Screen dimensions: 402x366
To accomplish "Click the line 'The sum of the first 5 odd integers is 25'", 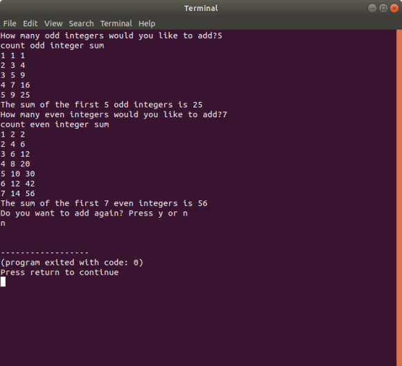I will [x=101, y=105].
